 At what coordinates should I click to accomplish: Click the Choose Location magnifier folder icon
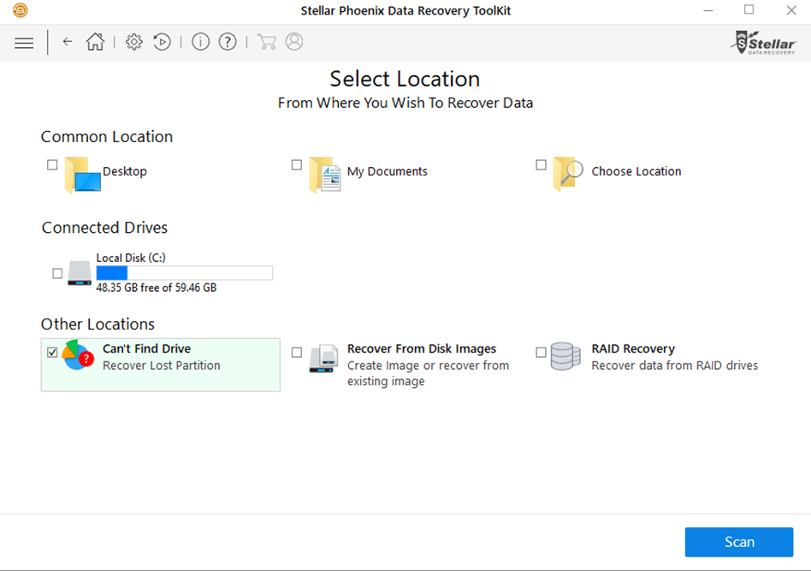pyautogui.click(x=568, y=174)
